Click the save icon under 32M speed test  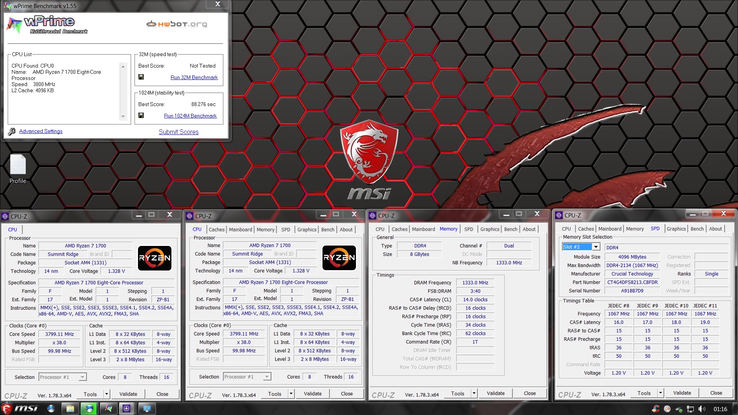point(141,77)
